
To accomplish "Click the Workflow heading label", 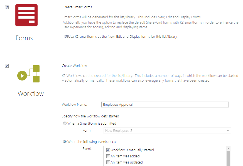I will point(31,94).
